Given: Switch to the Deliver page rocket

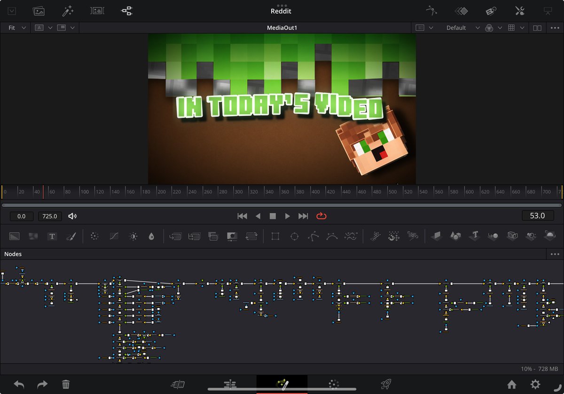Looking at the screenshot, I should (x=386, y=385).
